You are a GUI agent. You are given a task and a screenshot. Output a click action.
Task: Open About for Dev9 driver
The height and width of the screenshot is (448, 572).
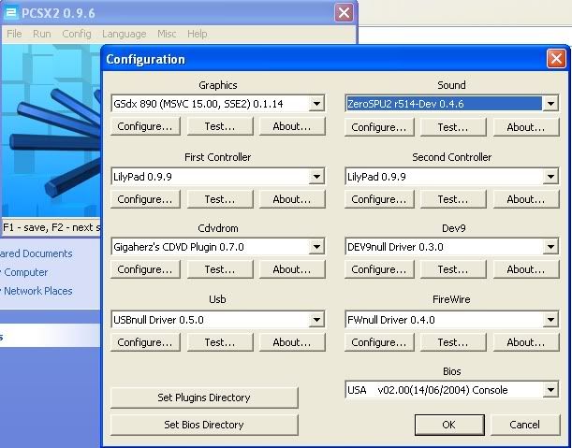click(526, 269)
